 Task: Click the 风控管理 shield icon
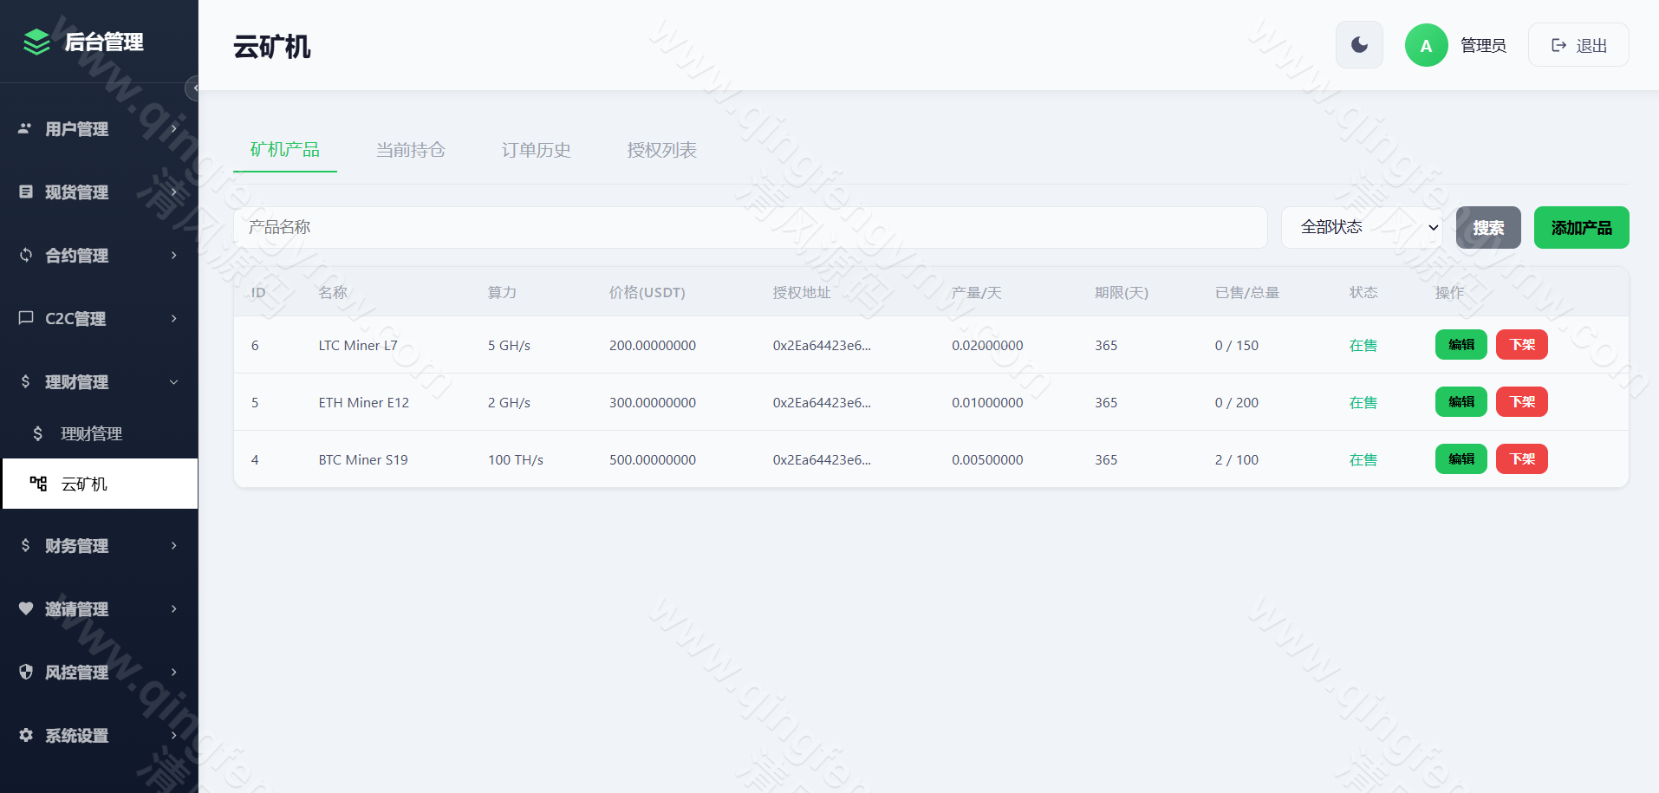(x=26, y=672)
